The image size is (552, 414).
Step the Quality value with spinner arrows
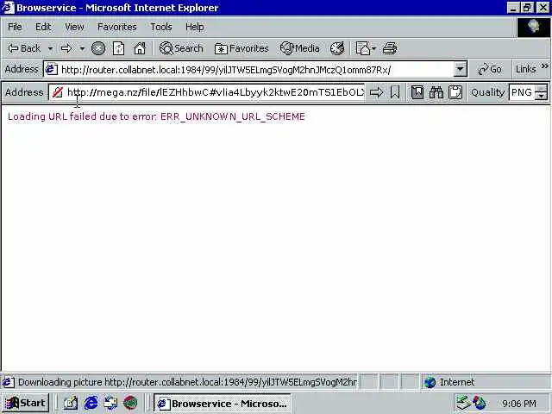point(541,92)
